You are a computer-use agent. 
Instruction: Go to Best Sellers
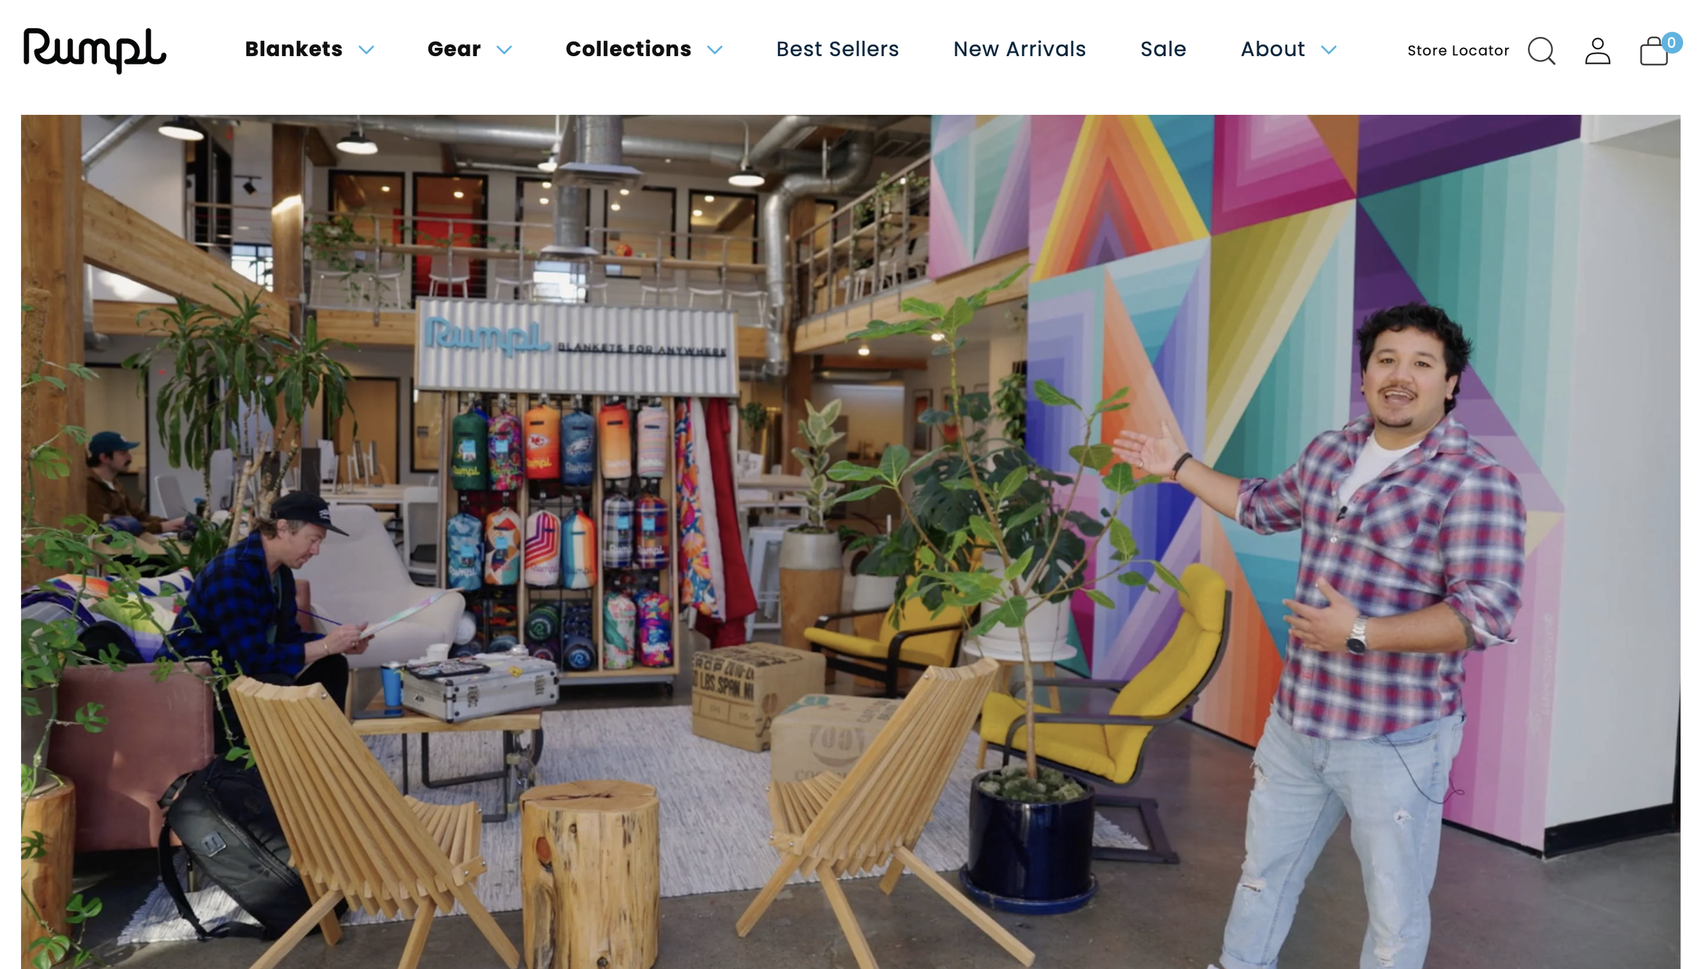coord(838,49)
